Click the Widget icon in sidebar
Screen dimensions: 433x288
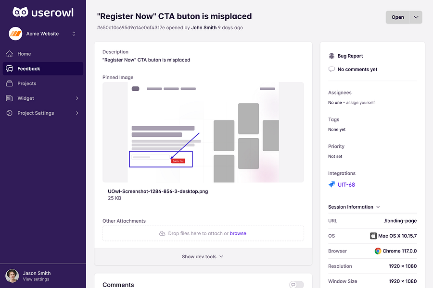(10, 98)
